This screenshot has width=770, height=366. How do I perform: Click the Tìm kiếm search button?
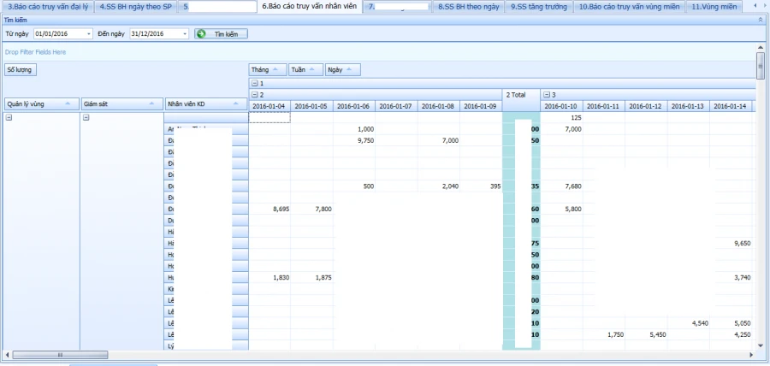click(221, 34)
